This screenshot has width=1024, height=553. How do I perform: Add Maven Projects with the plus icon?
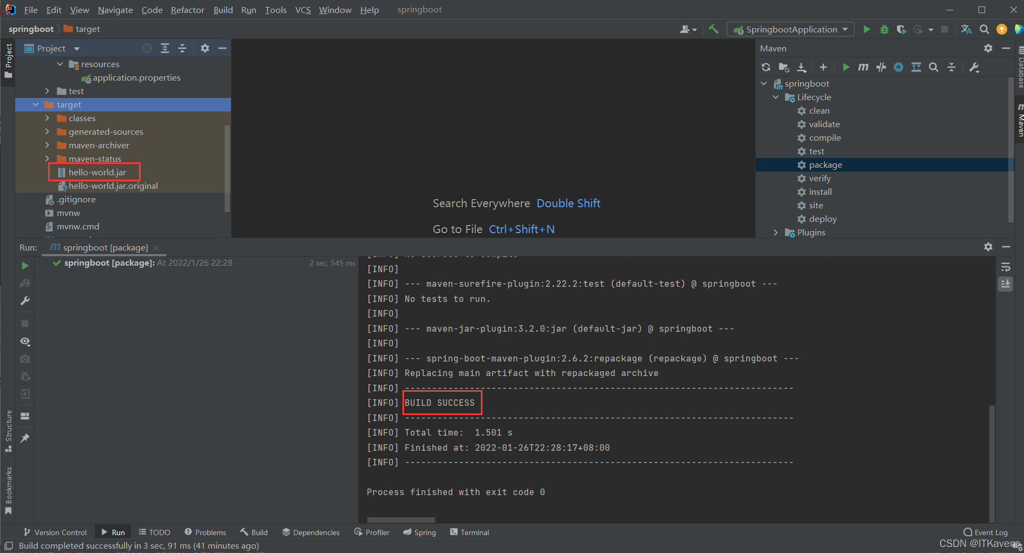[x=823, y=67]
